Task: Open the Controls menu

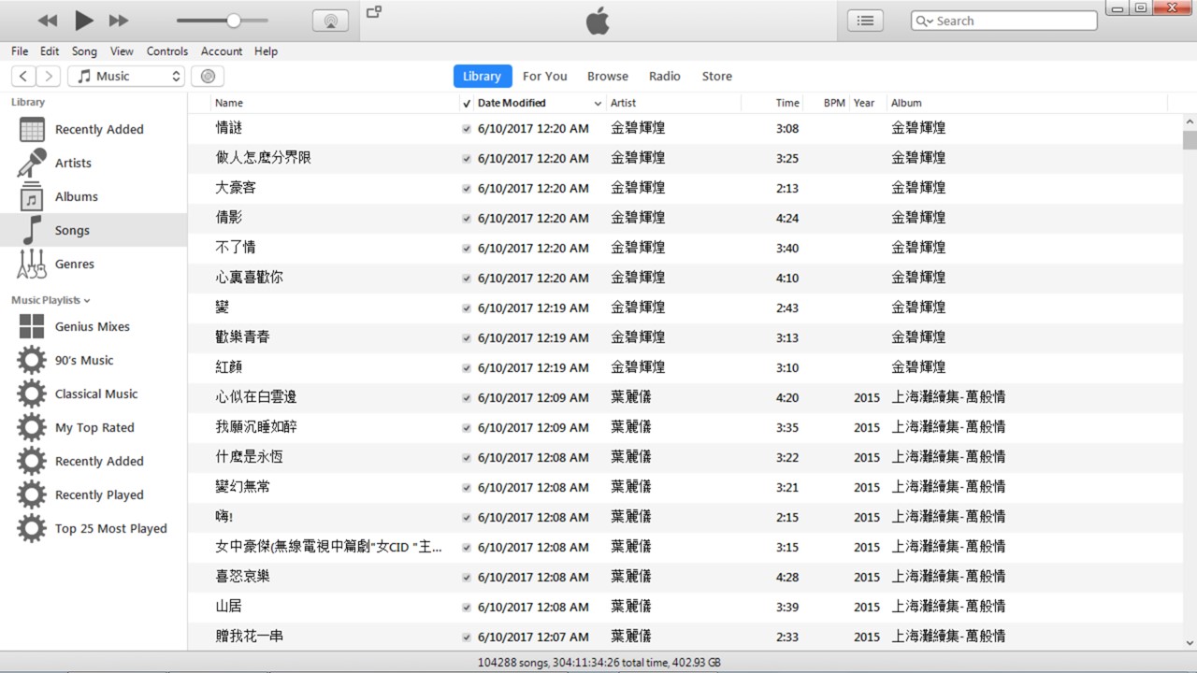Action: [x=167, y=51]
